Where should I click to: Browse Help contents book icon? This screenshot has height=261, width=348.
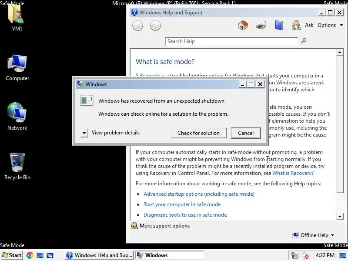279,25
